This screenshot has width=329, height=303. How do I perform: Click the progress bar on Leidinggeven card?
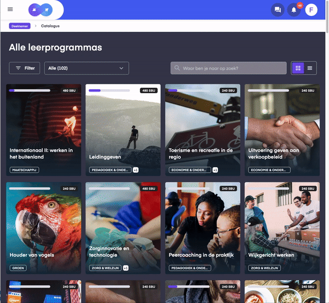tap(109, 90)
